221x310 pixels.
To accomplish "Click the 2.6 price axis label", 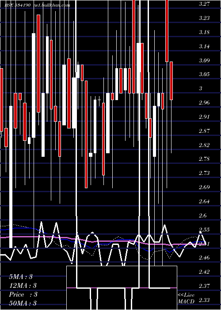I will click(x=202, y=216).
